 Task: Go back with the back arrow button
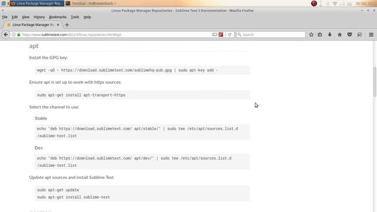[6, 35]
